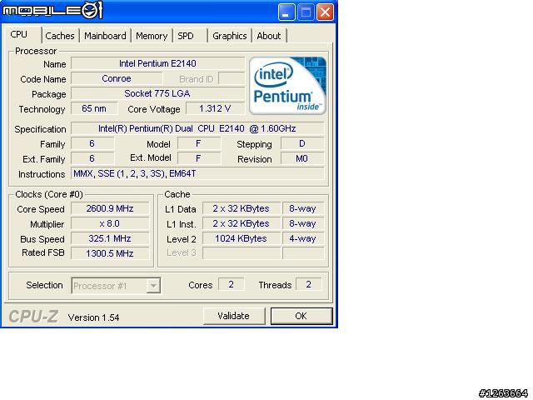Minimize the CPU-Z window
533x400 pixels.
click(x=286, y=12)
